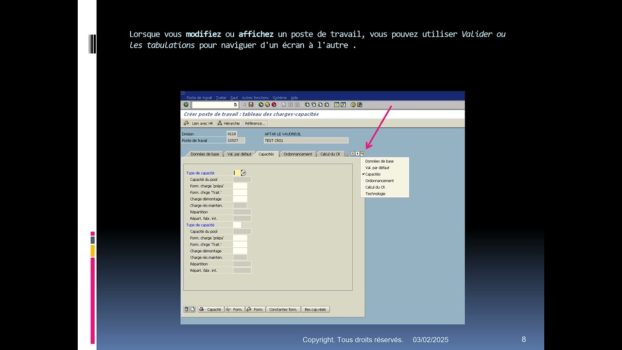The image size is (622, 350).
Task: Choose Technologie in the popup list
Action: tap(384, 193)
